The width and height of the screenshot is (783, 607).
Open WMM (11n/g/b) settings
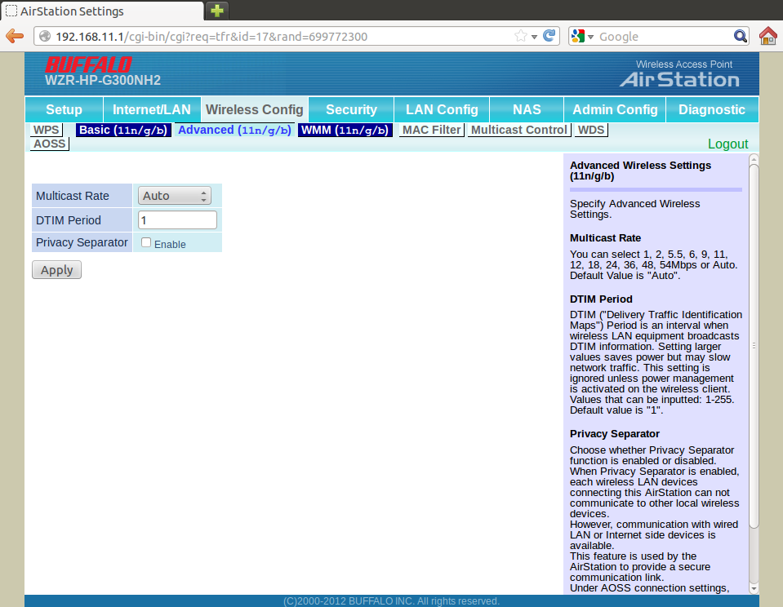click(x=345, y=130)
